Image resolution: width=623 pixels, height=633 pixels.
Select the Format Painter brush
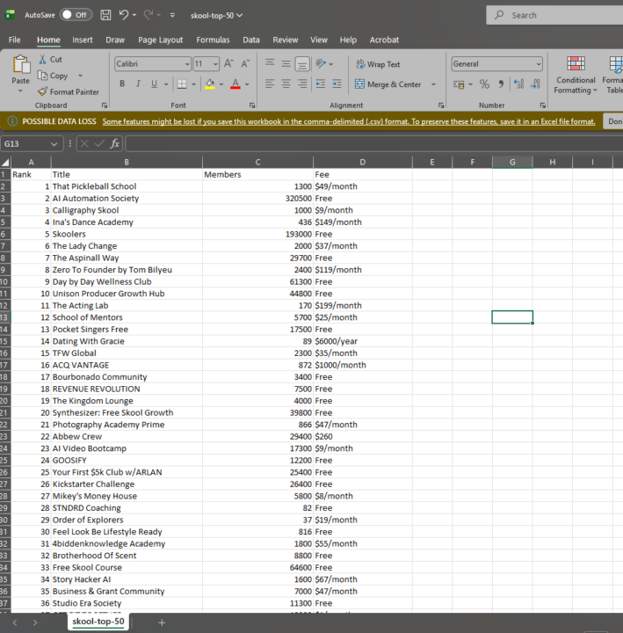click(42, 91)
